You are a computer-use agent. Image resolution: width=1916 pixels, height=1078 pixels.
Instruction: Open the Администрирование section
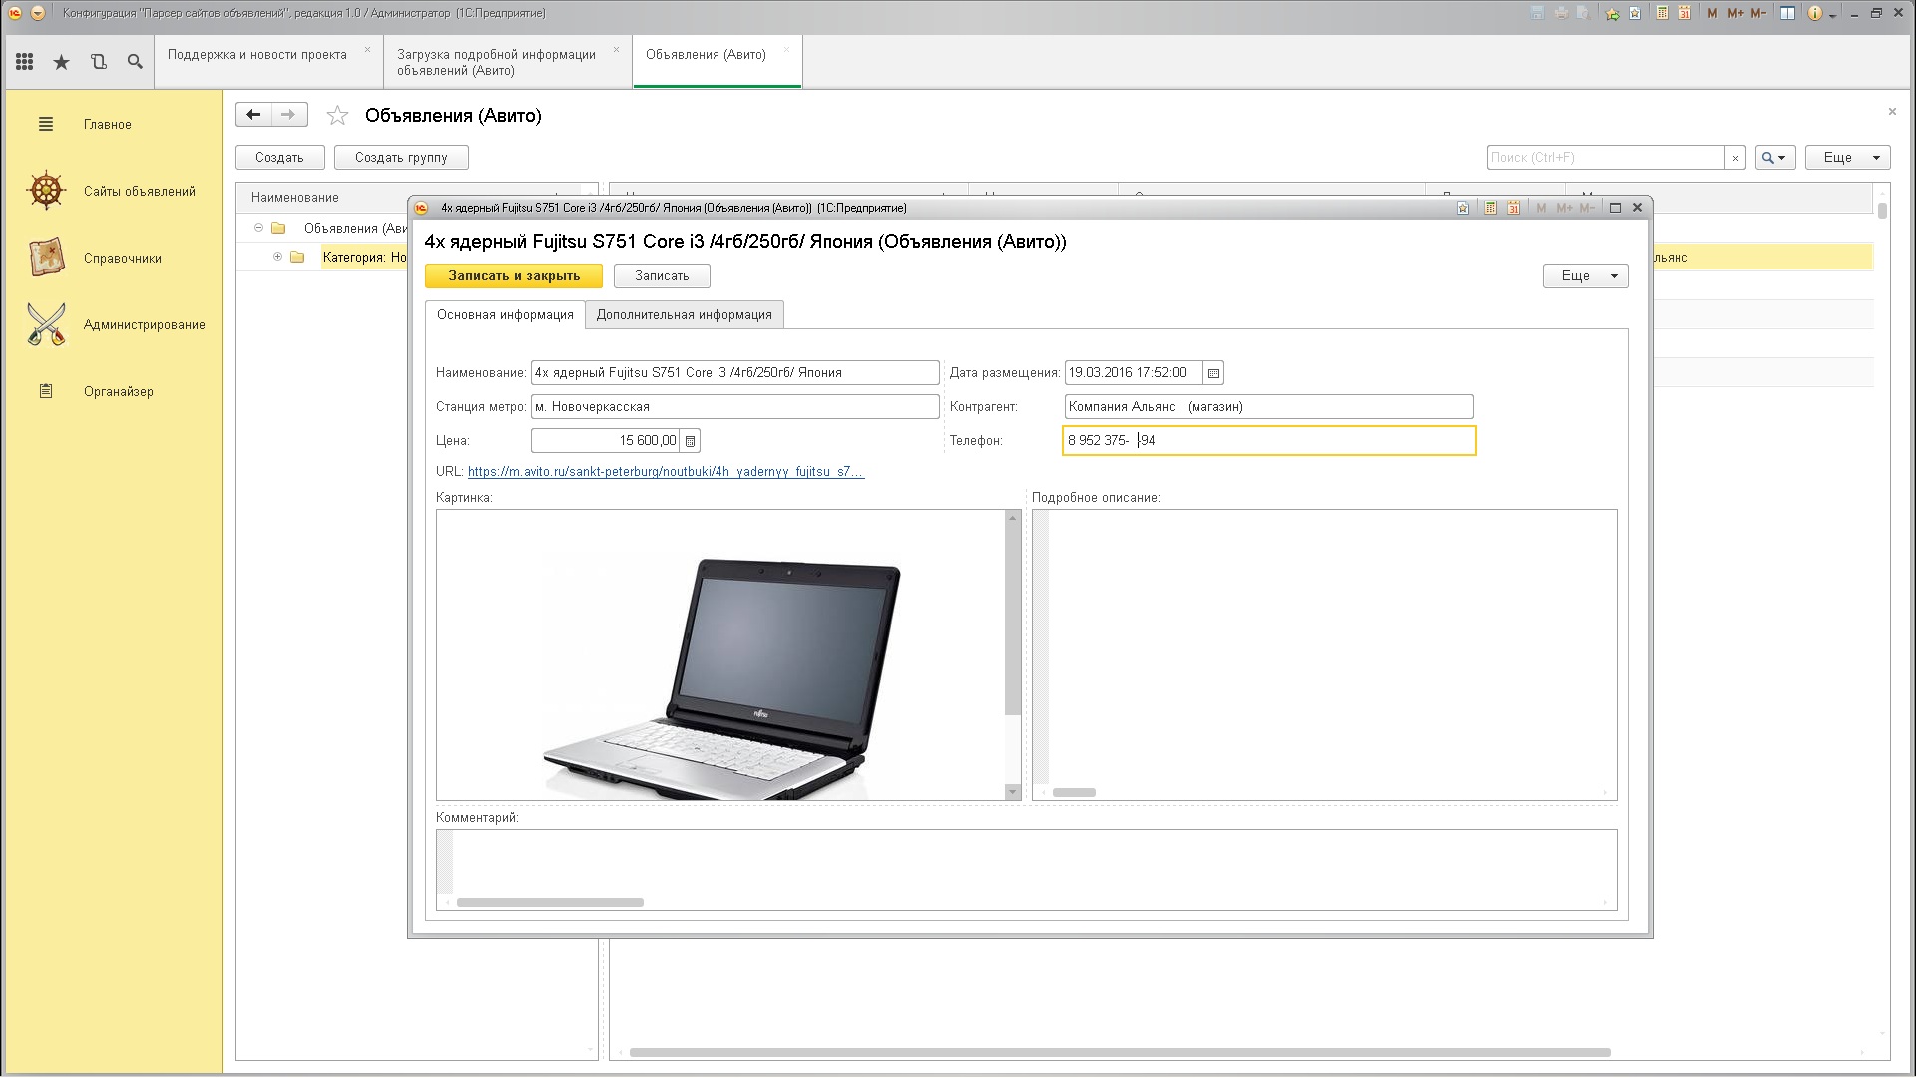click(x=145, y=325)
